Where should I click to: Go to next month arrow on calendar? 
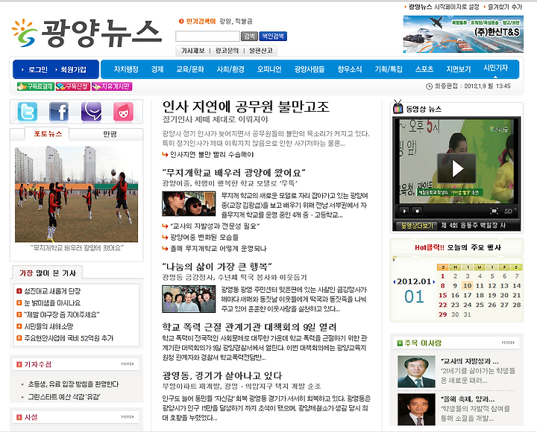[x=434, y=282]
